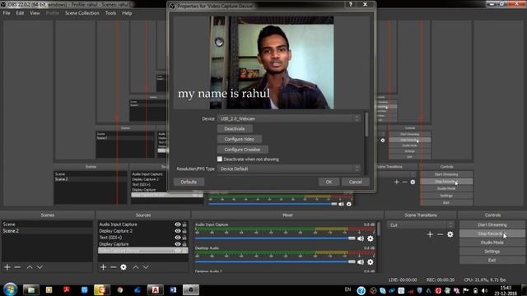Click Studio Mode in Controls panel
527x296 pixels.
pos(492,243)
